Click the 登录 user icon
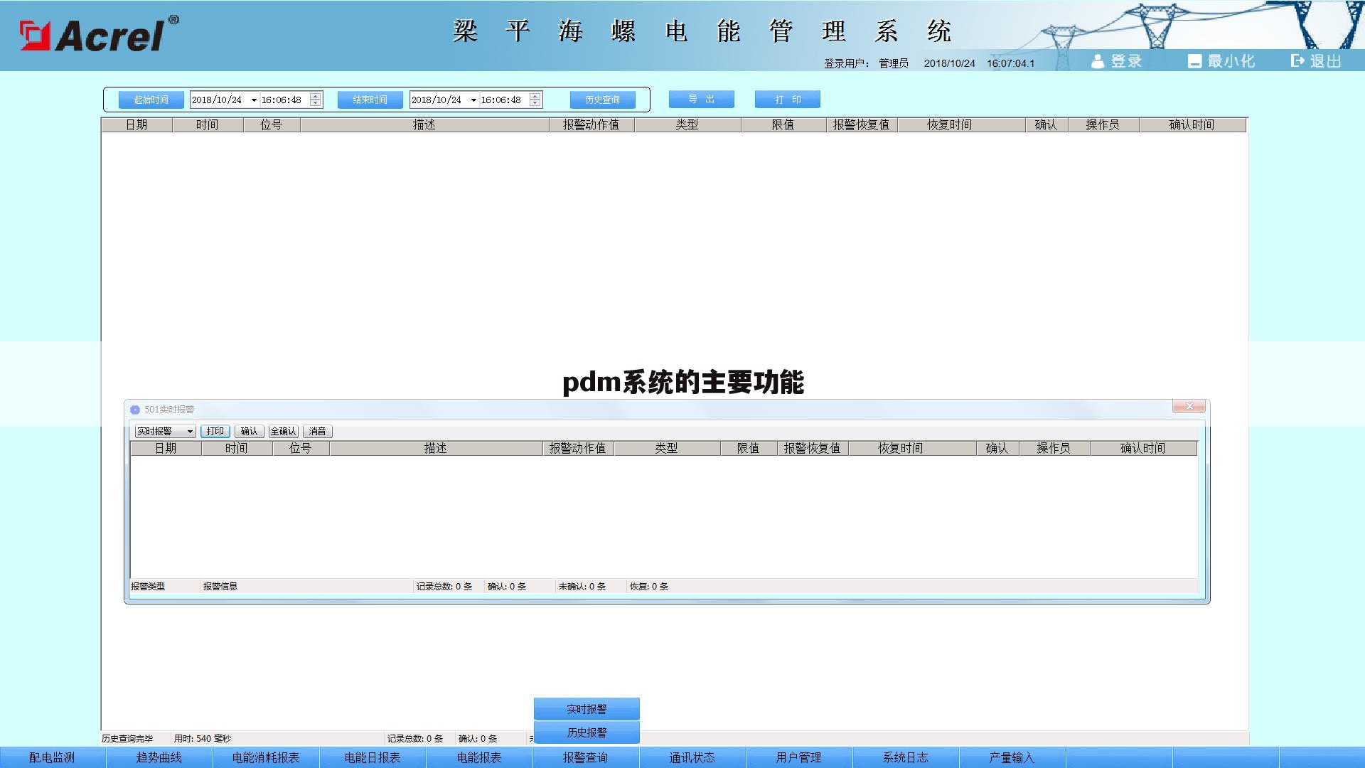The width and height of the screenshot is (1365, 768). 1098,62
